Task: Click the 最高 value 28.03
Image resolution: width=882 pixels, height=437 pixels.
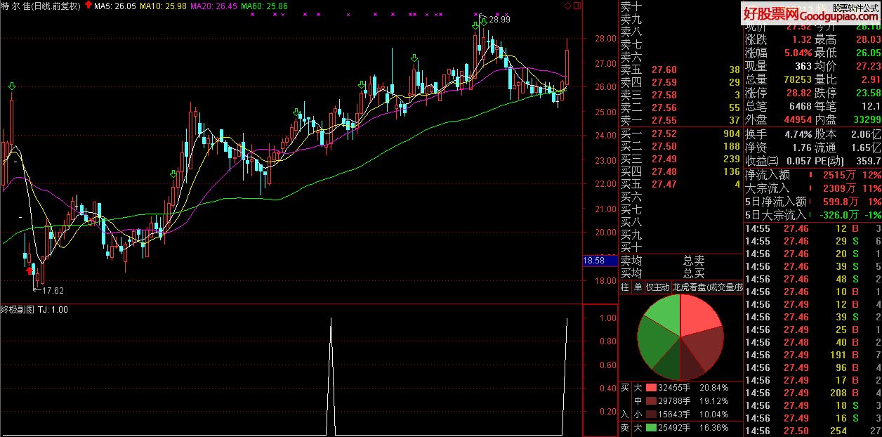Action: point(868,40)
